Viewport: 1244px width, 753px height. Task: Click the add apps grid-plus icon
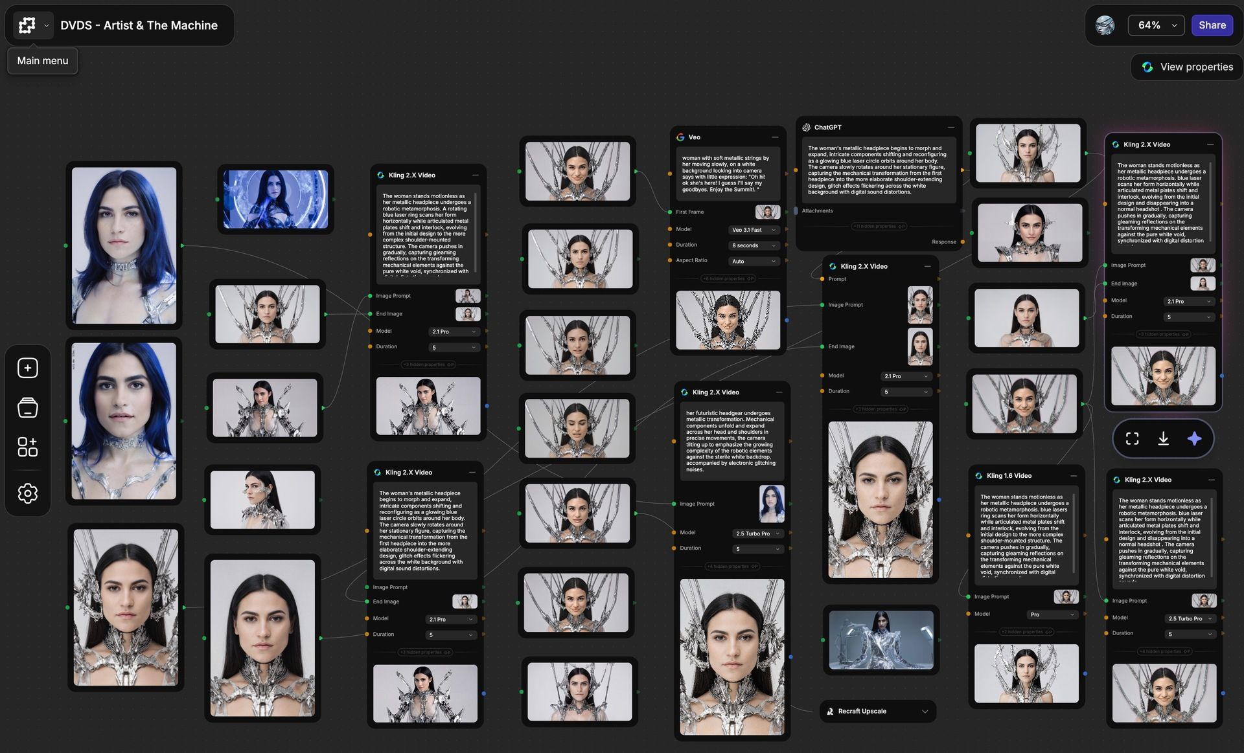point(27,447)
